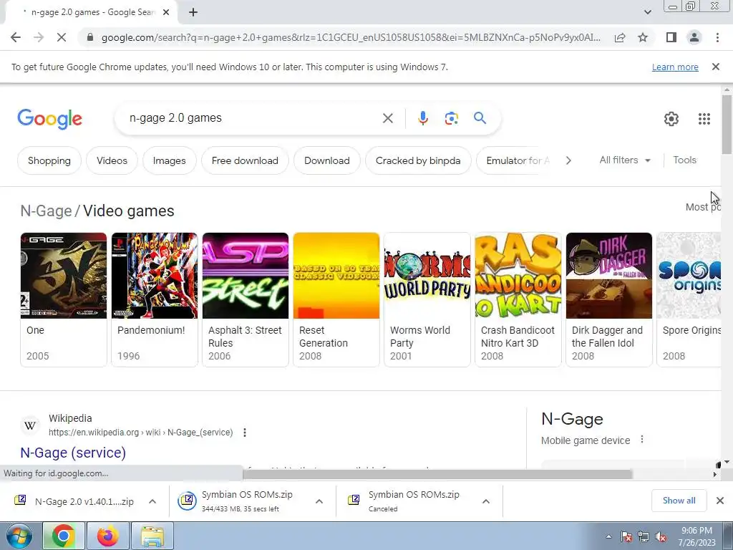
Task: Open options for downloading Symbian OS ROMs.zip
Action: (x=319, y=501)
